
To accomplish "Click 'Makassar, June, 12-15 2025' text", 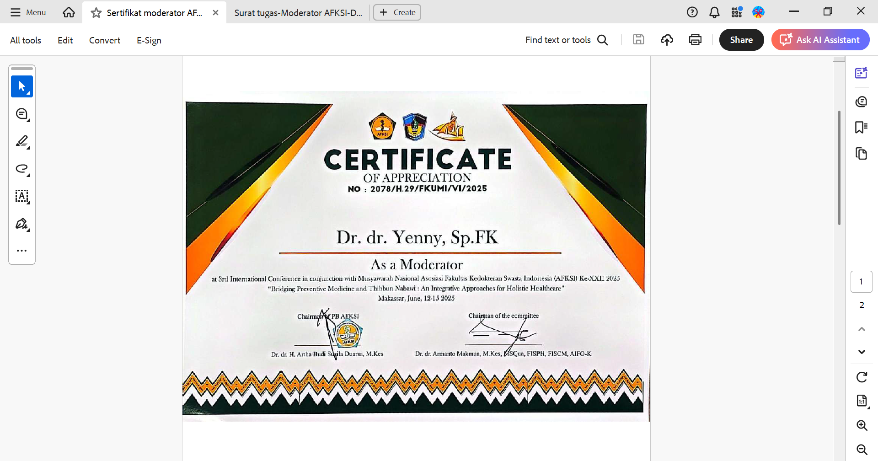I will pos(416,298).
